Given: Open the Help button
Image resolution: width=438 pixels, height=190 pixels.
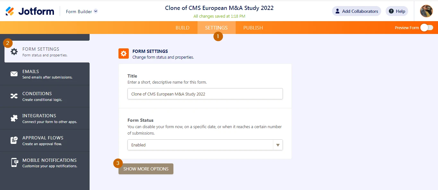Looking at the screenshot, I should coord(397,11).
